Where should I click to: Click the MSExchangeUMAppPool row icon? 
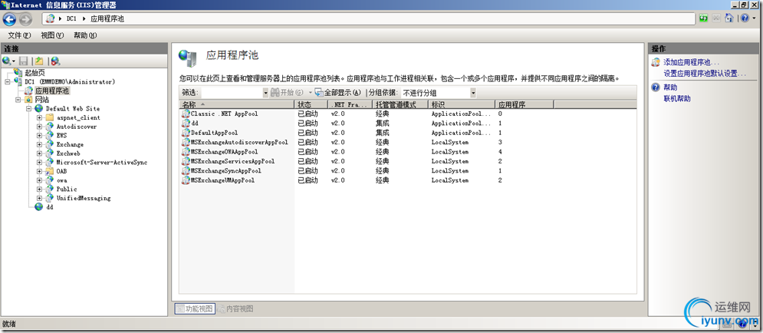pyautogui.click(x=186, y=180)
